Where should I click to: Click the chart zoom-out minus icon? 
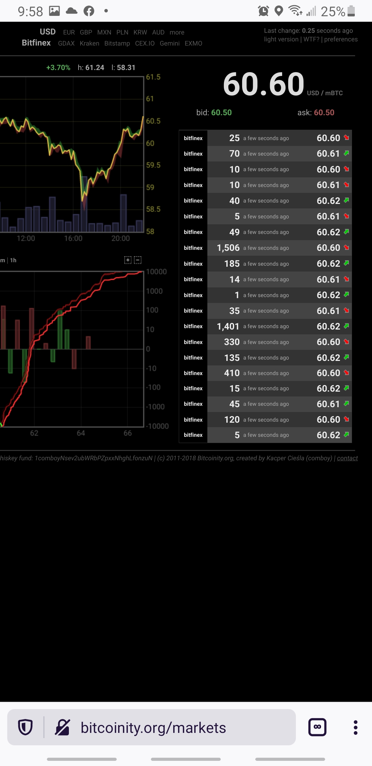138,260
